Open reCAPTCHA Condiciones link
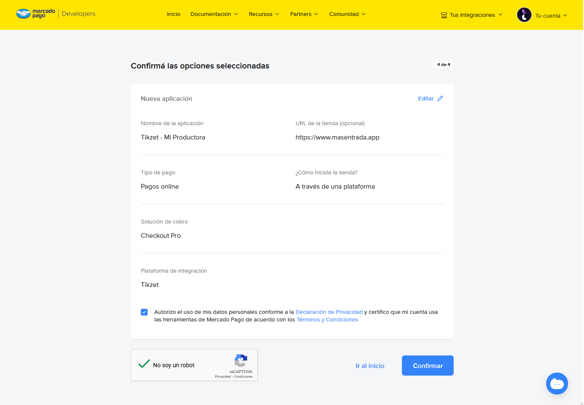This screenshot has height=405, width=584. pyautogui.click(x=243, y=376)
